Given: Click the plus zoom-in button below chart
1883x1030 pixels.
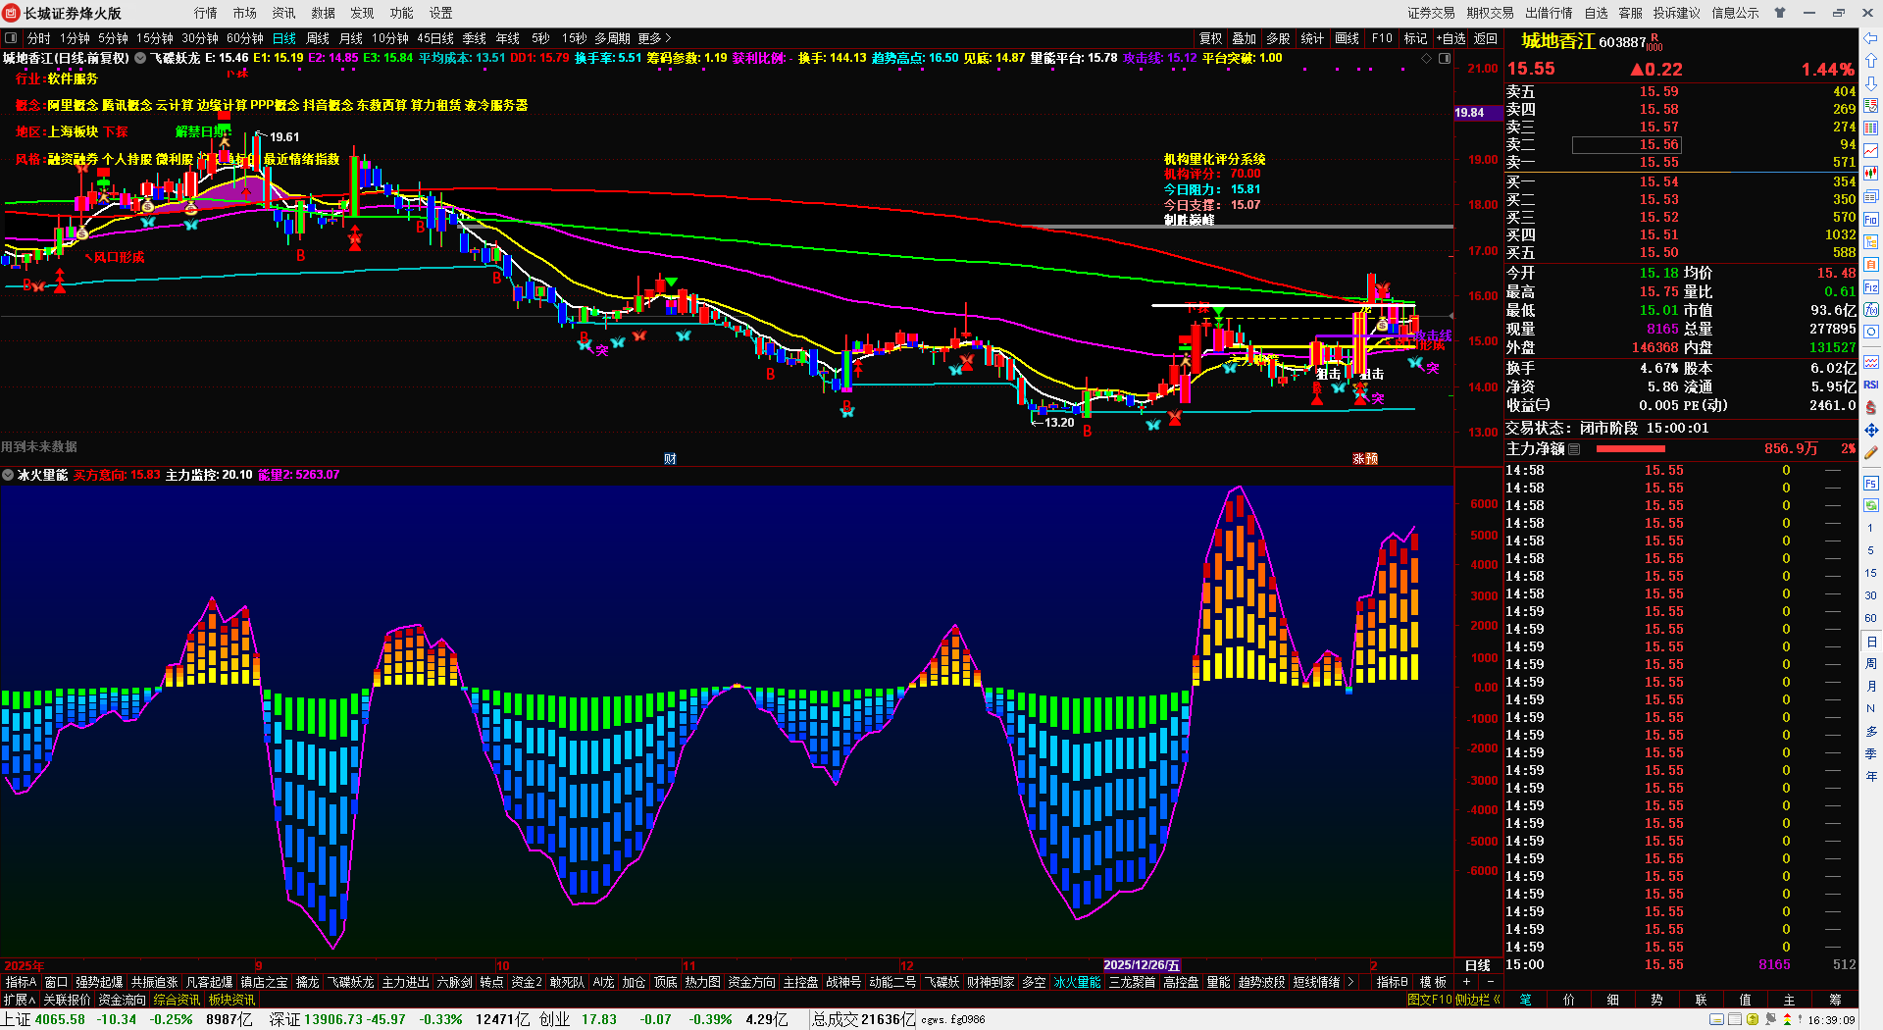Looking at the screenshot, I should [x=1467, y=982].
